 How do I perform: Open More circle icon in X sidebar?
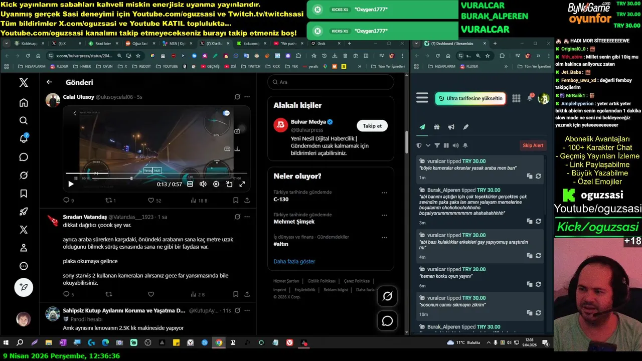(24, 266)
